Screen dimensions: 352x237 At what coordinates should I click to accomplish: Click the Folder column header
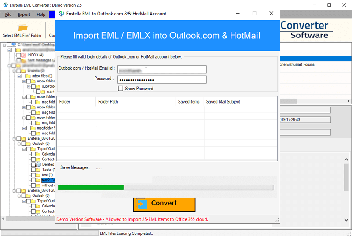tap(76, 102)
